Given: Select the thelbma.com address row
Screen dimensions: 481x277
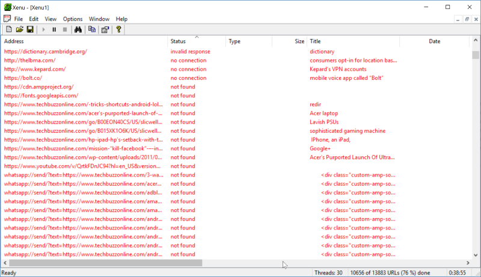Looking at the screenshot, I should coord(29,60).
